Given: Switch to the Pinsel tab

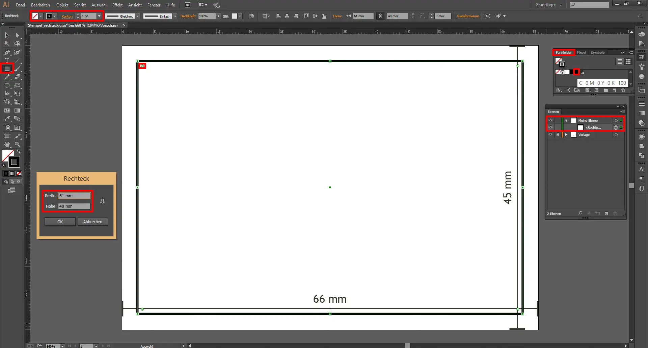Looking at the screenshot, I should [581, 53].
